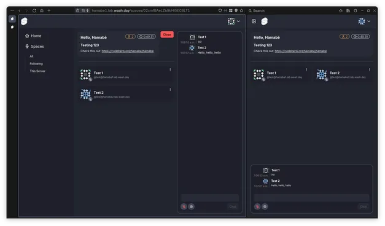Viewport: 385px width, 226px height.
Task: Open Test 2 options menu in left pane
Action: (170, 90)
